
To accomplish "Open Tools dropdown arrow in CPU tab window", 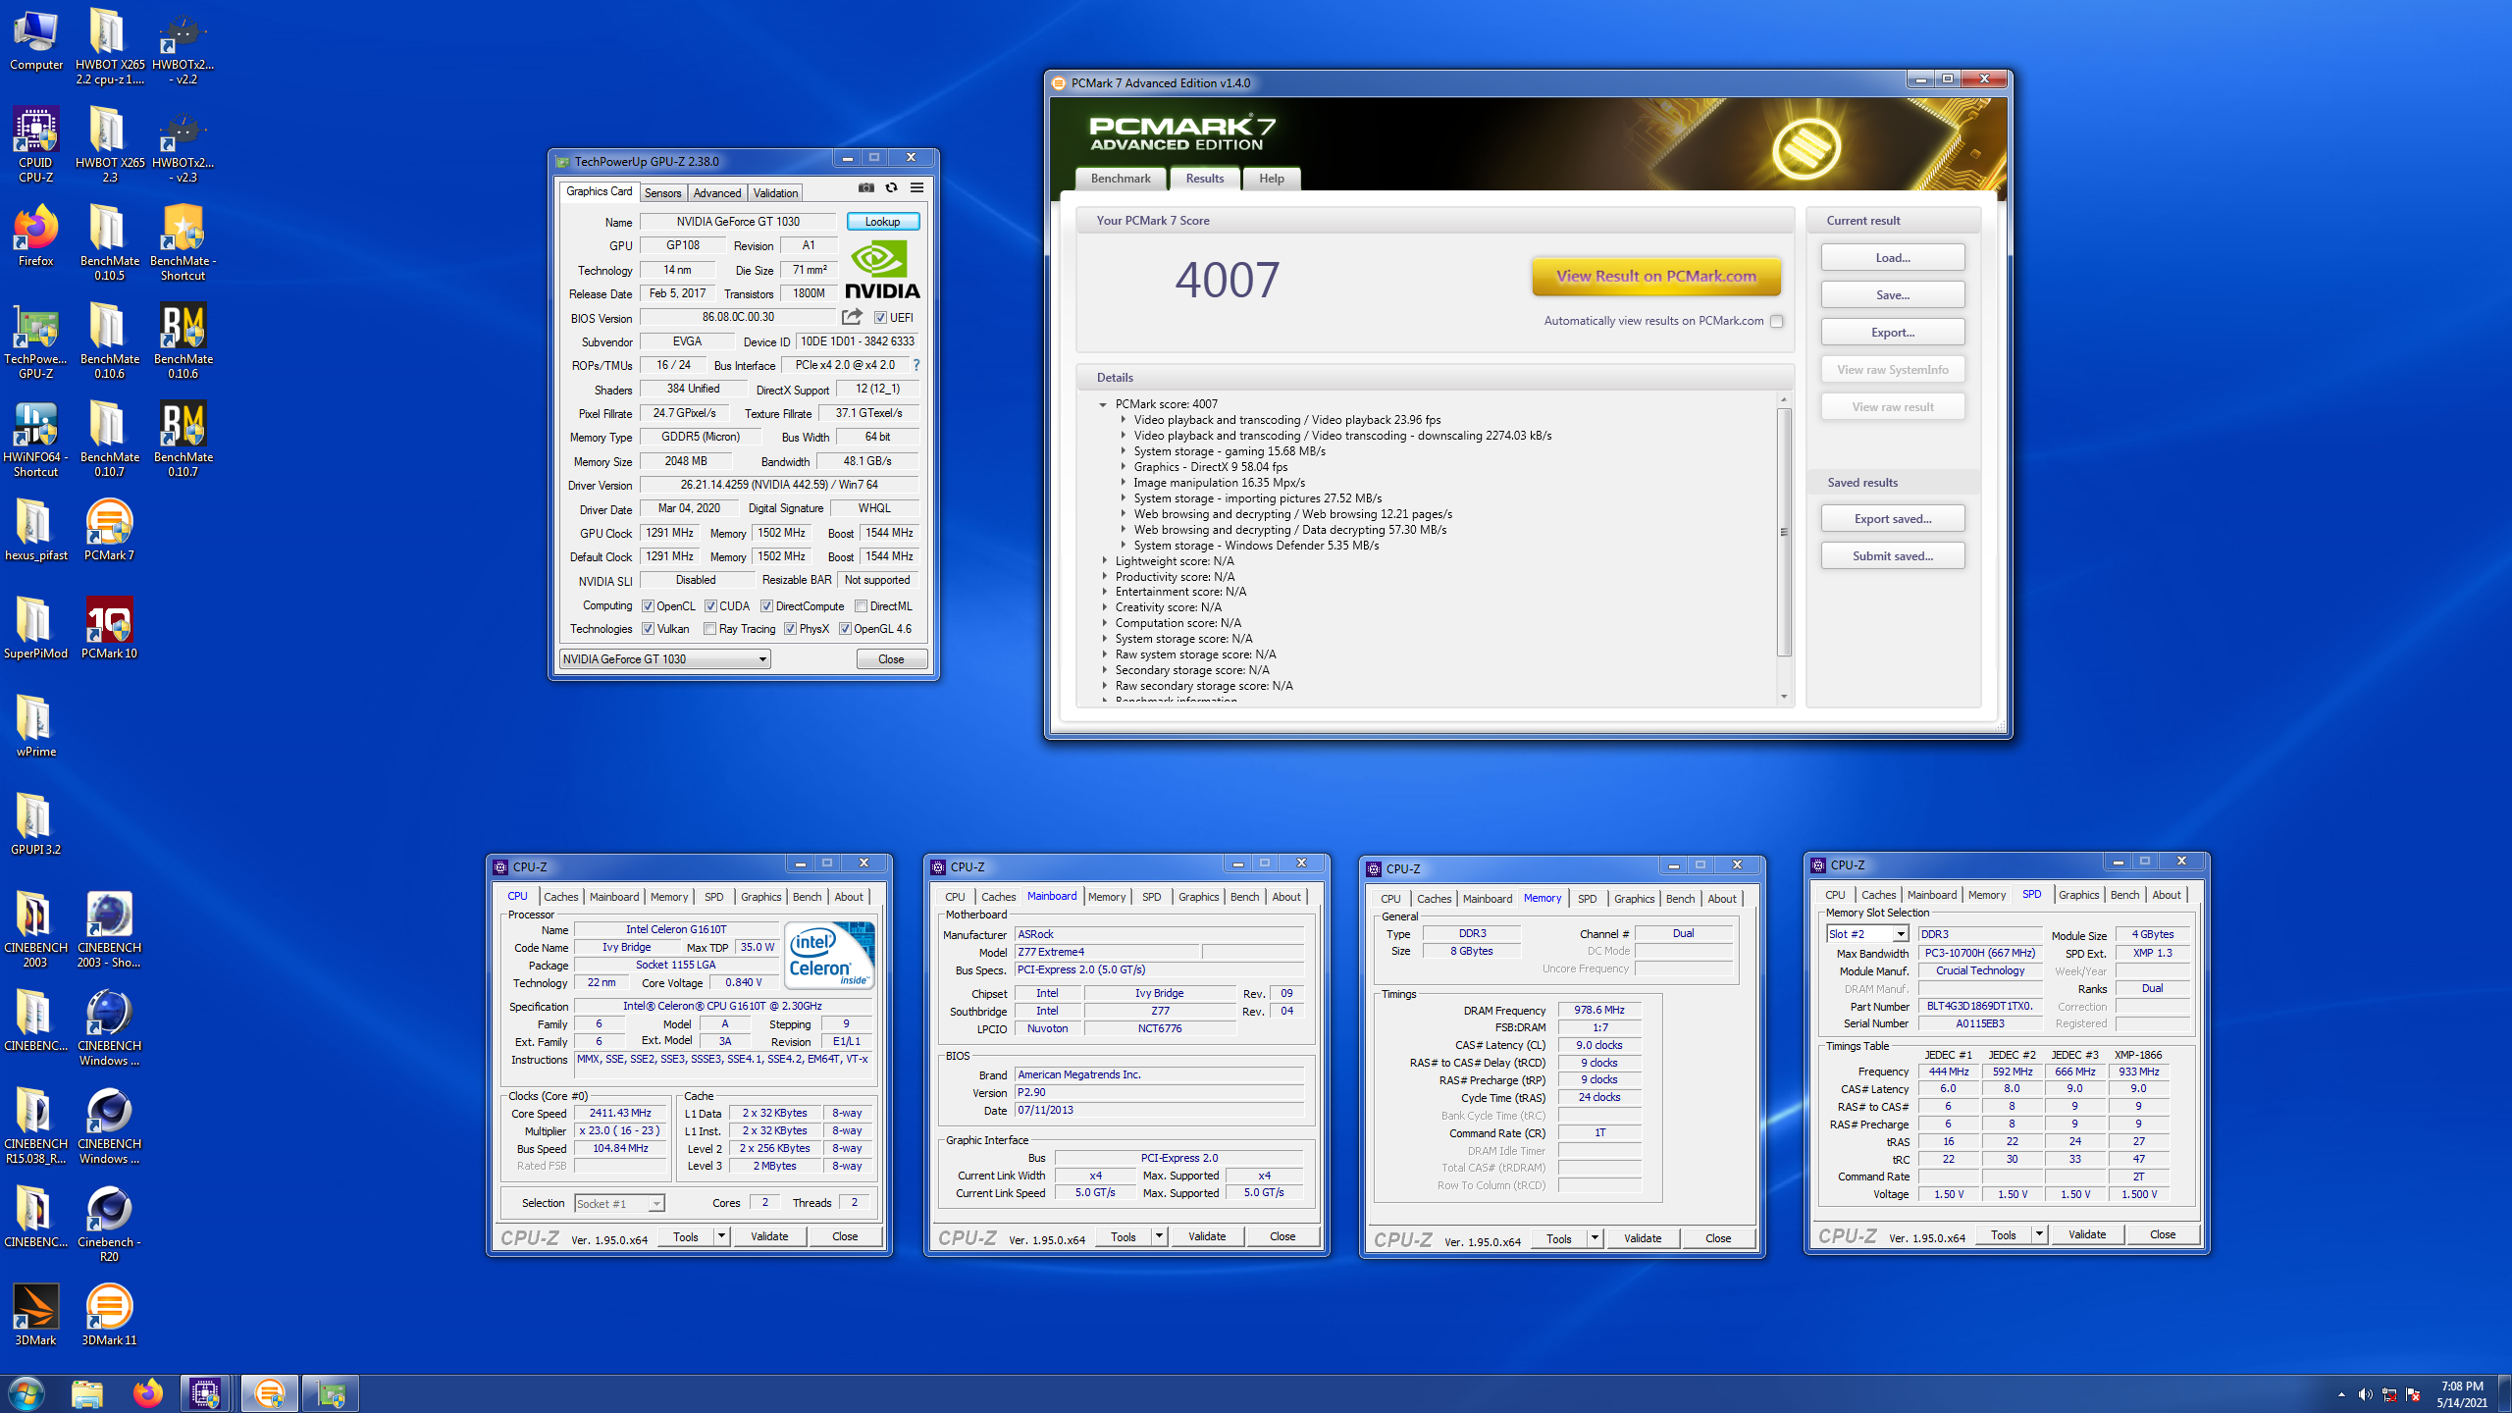I will (x=721, y=1236).
